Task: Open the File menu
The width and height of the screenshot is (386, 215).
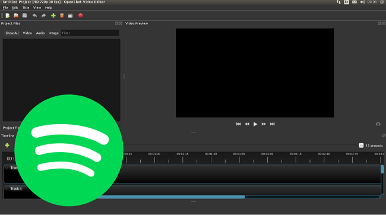Action: [5, 8]
